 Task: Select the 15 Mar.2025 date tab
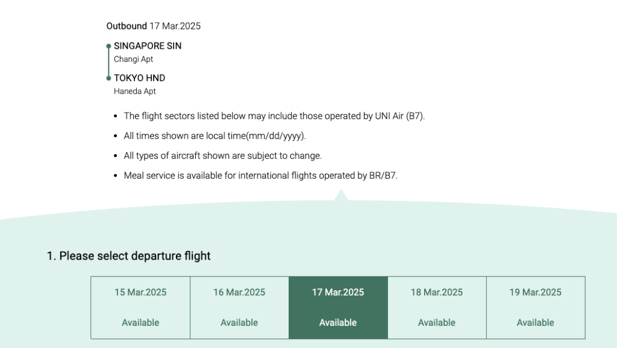(140, 308)
